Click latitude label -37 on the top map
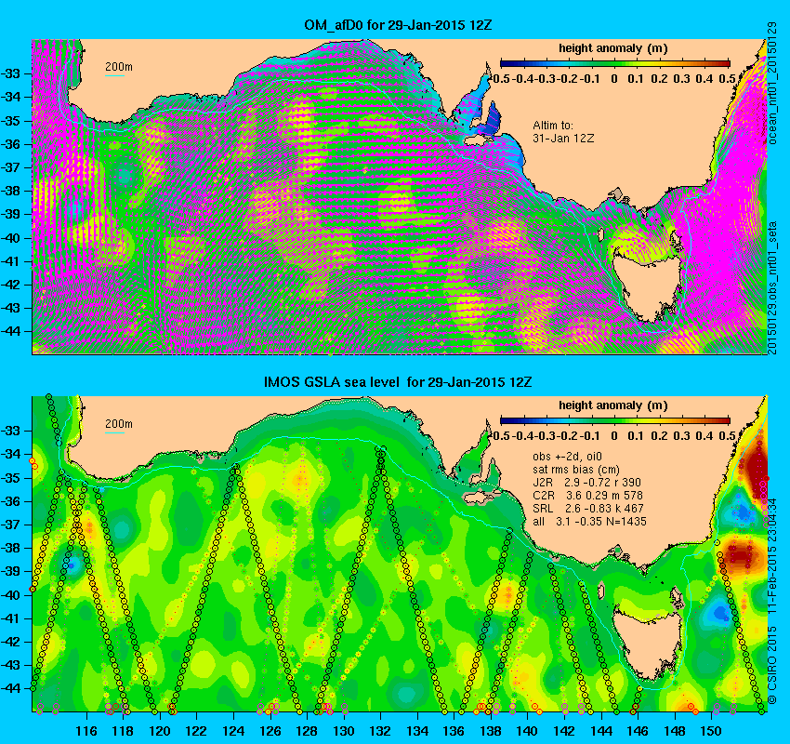The height and width of the screenshot is (744, 790). click(9, 167)
